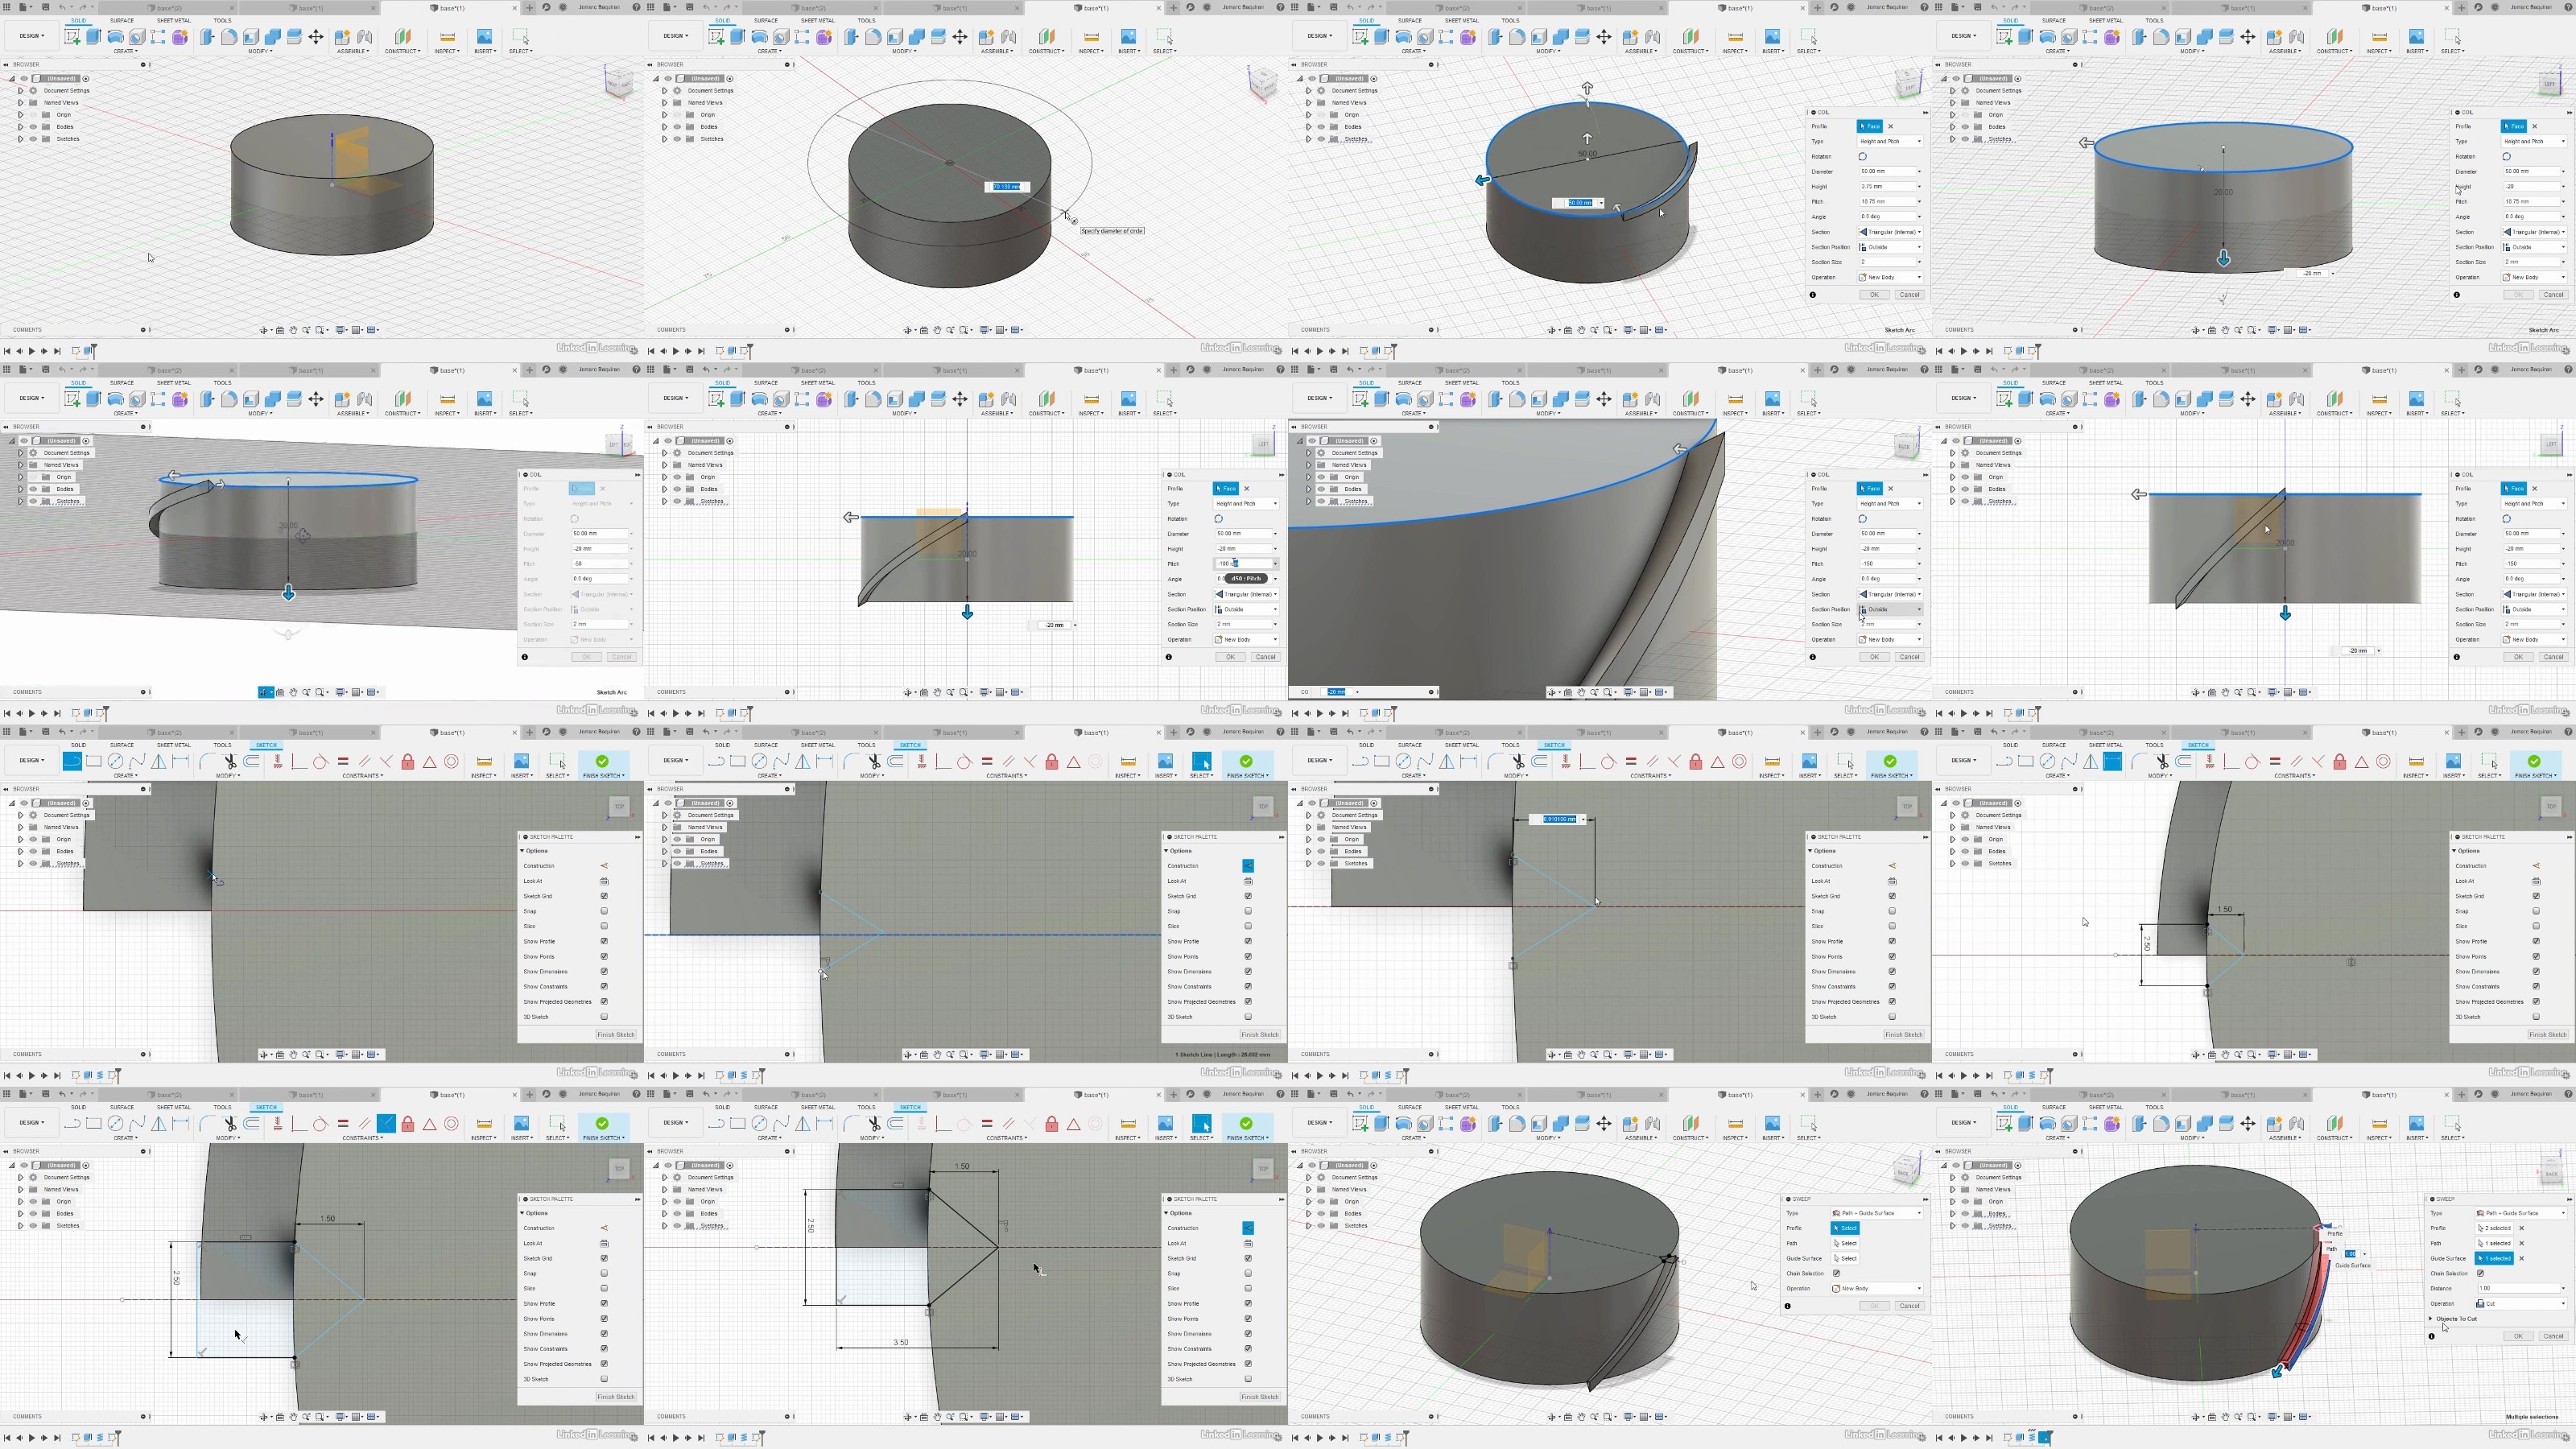Click the Distance field showing 1.00

pyautogui.click(x=2521, y=1288)
